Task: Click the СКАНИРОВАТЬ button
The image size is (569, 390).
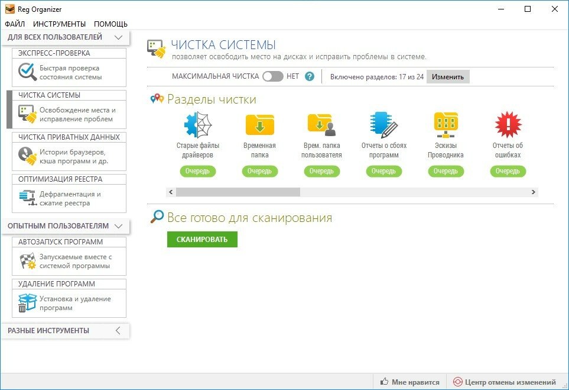Action: coord(202,240)
